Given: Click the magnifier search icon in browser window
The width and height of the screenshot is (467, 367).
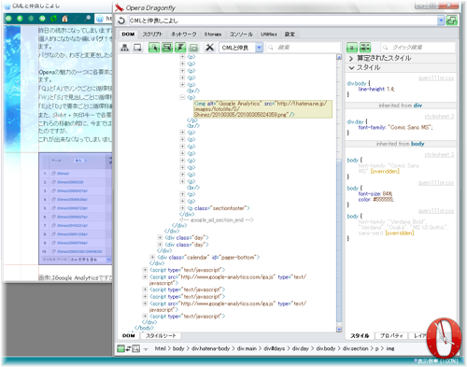Looking at the screenshot, I should 88,19.
